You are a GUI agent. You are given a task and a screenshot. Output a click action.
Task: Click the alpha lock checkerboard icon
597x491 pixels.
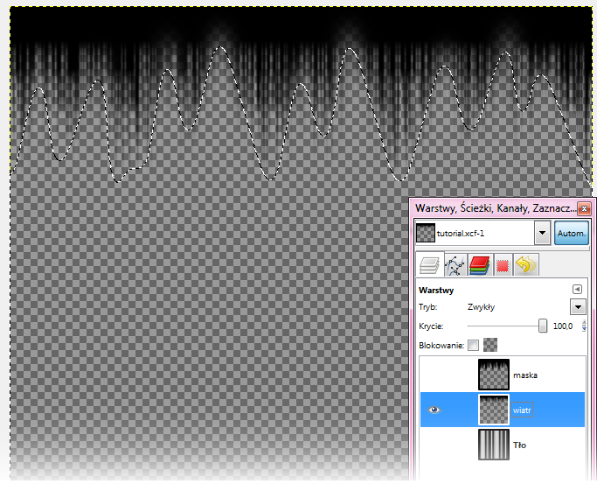pyautogui.click(x=490, y=345)
